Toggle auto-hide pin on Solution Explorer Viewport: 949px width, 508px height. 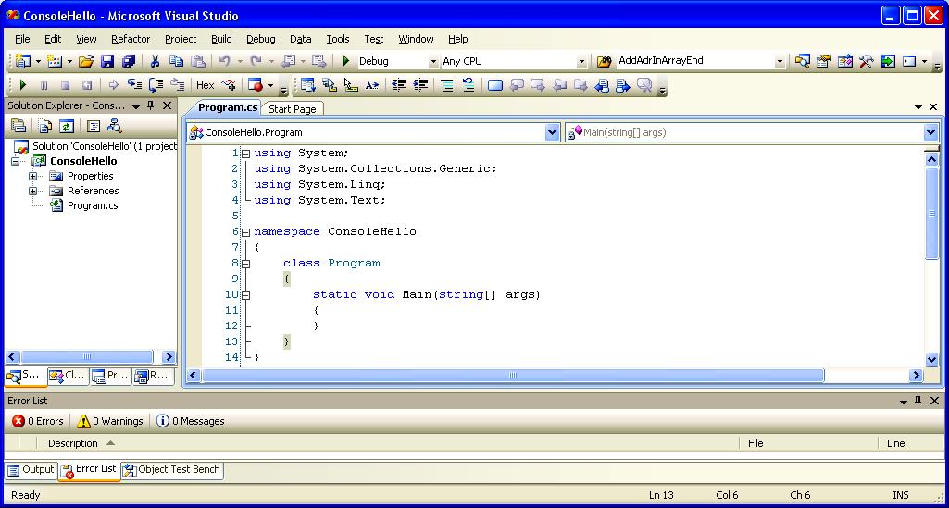click(x=151, y=105)
